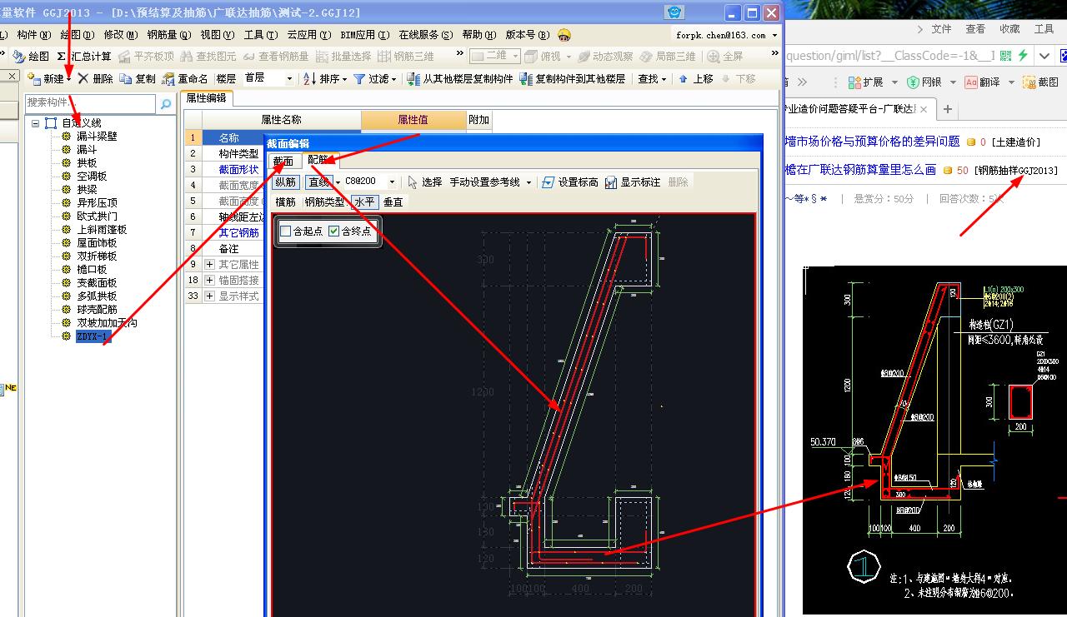Toggle 纵筋 rebar mode button

tap(286, 182)
